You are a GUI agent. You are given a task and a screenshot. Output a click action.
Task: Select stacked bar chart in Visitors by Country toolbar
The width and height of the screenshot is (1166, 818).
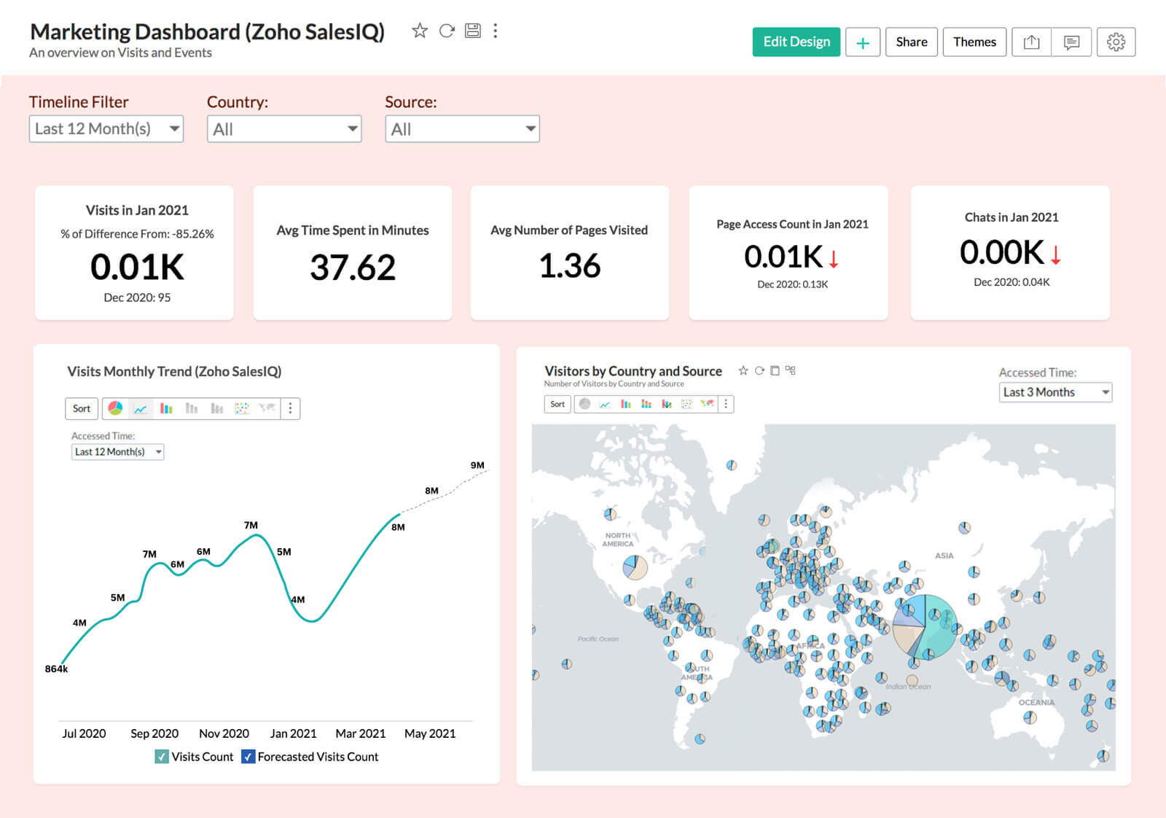point(646,404)
